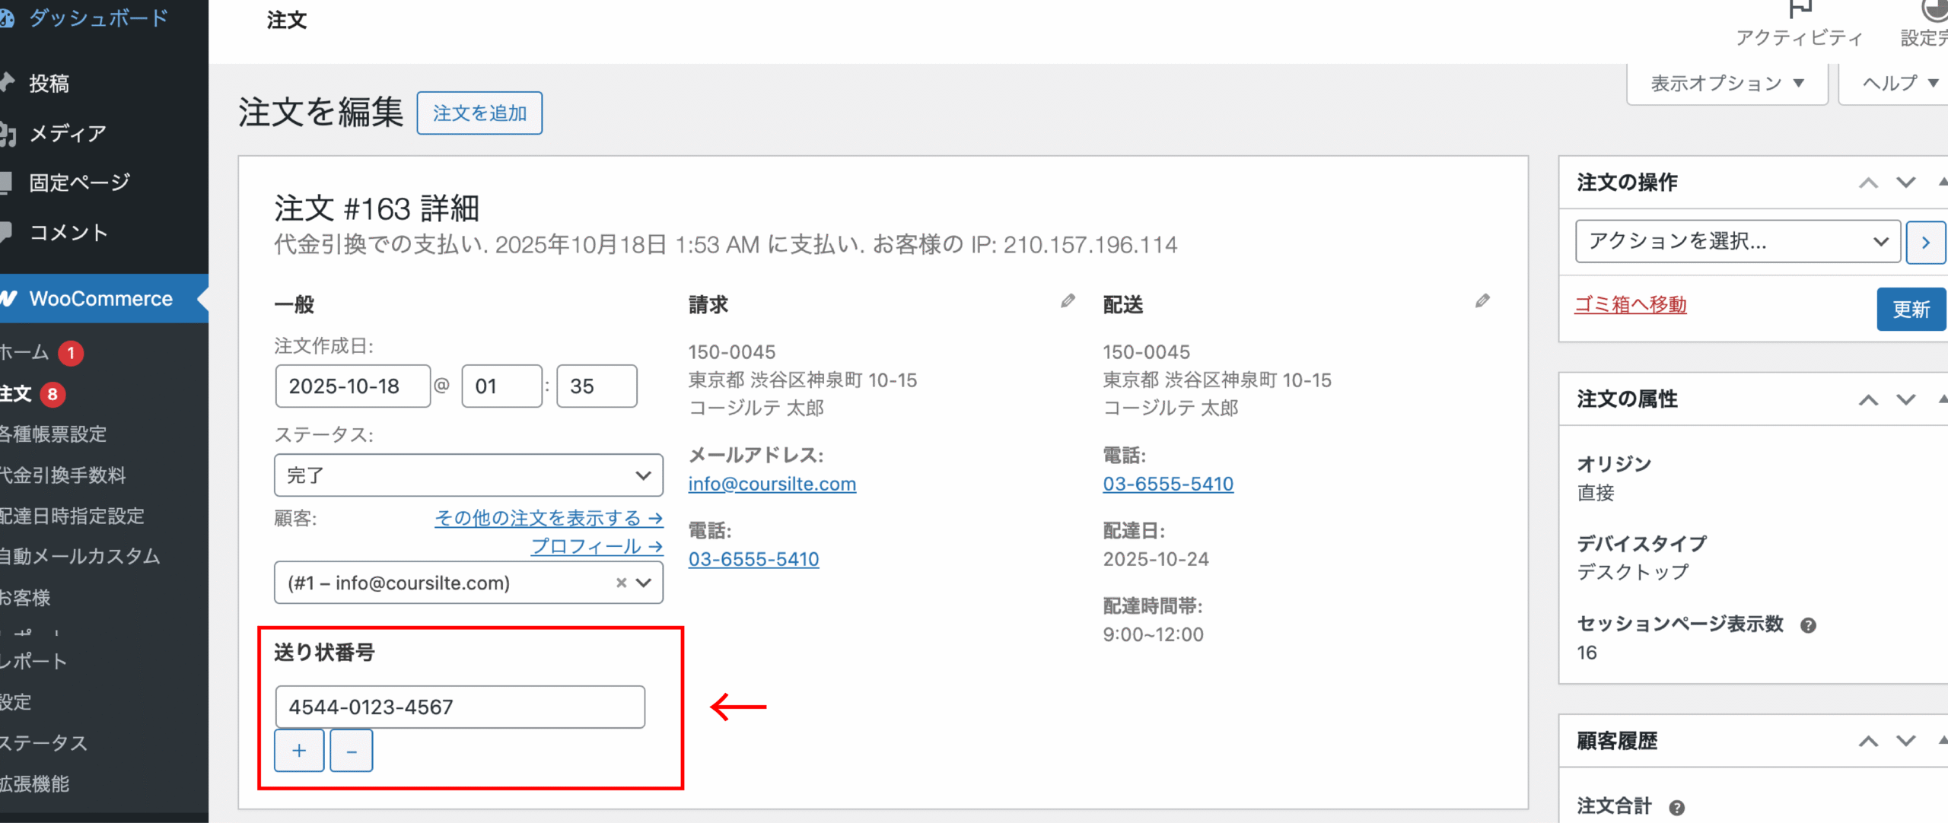Click the 更新 button
This screenshot has height=823, width=1948.
[x=1911, y=309]
